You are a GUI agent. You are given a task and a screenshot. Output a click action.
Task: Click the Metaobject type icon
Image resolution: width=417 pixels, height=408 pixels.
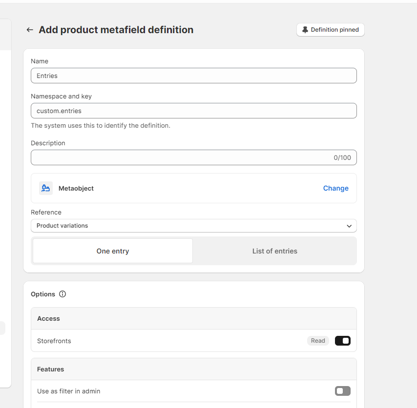[x=46, y=188]
